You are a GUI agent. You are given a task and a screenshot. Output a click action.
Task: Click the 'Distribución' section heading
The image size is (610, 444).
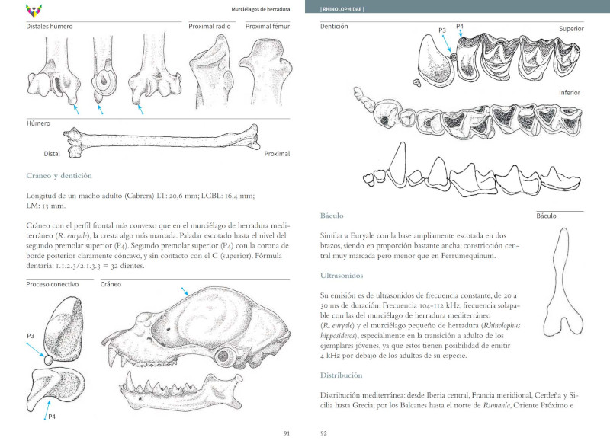341,375
